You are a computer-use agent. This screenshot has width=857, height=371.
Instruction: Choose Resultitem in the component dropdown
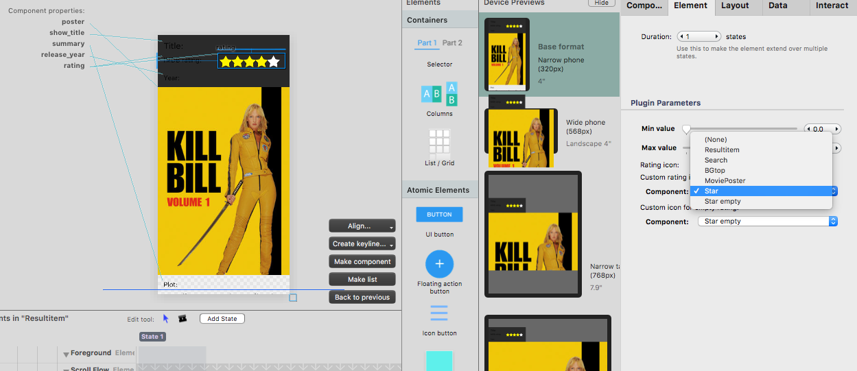(x=761, y=149)
